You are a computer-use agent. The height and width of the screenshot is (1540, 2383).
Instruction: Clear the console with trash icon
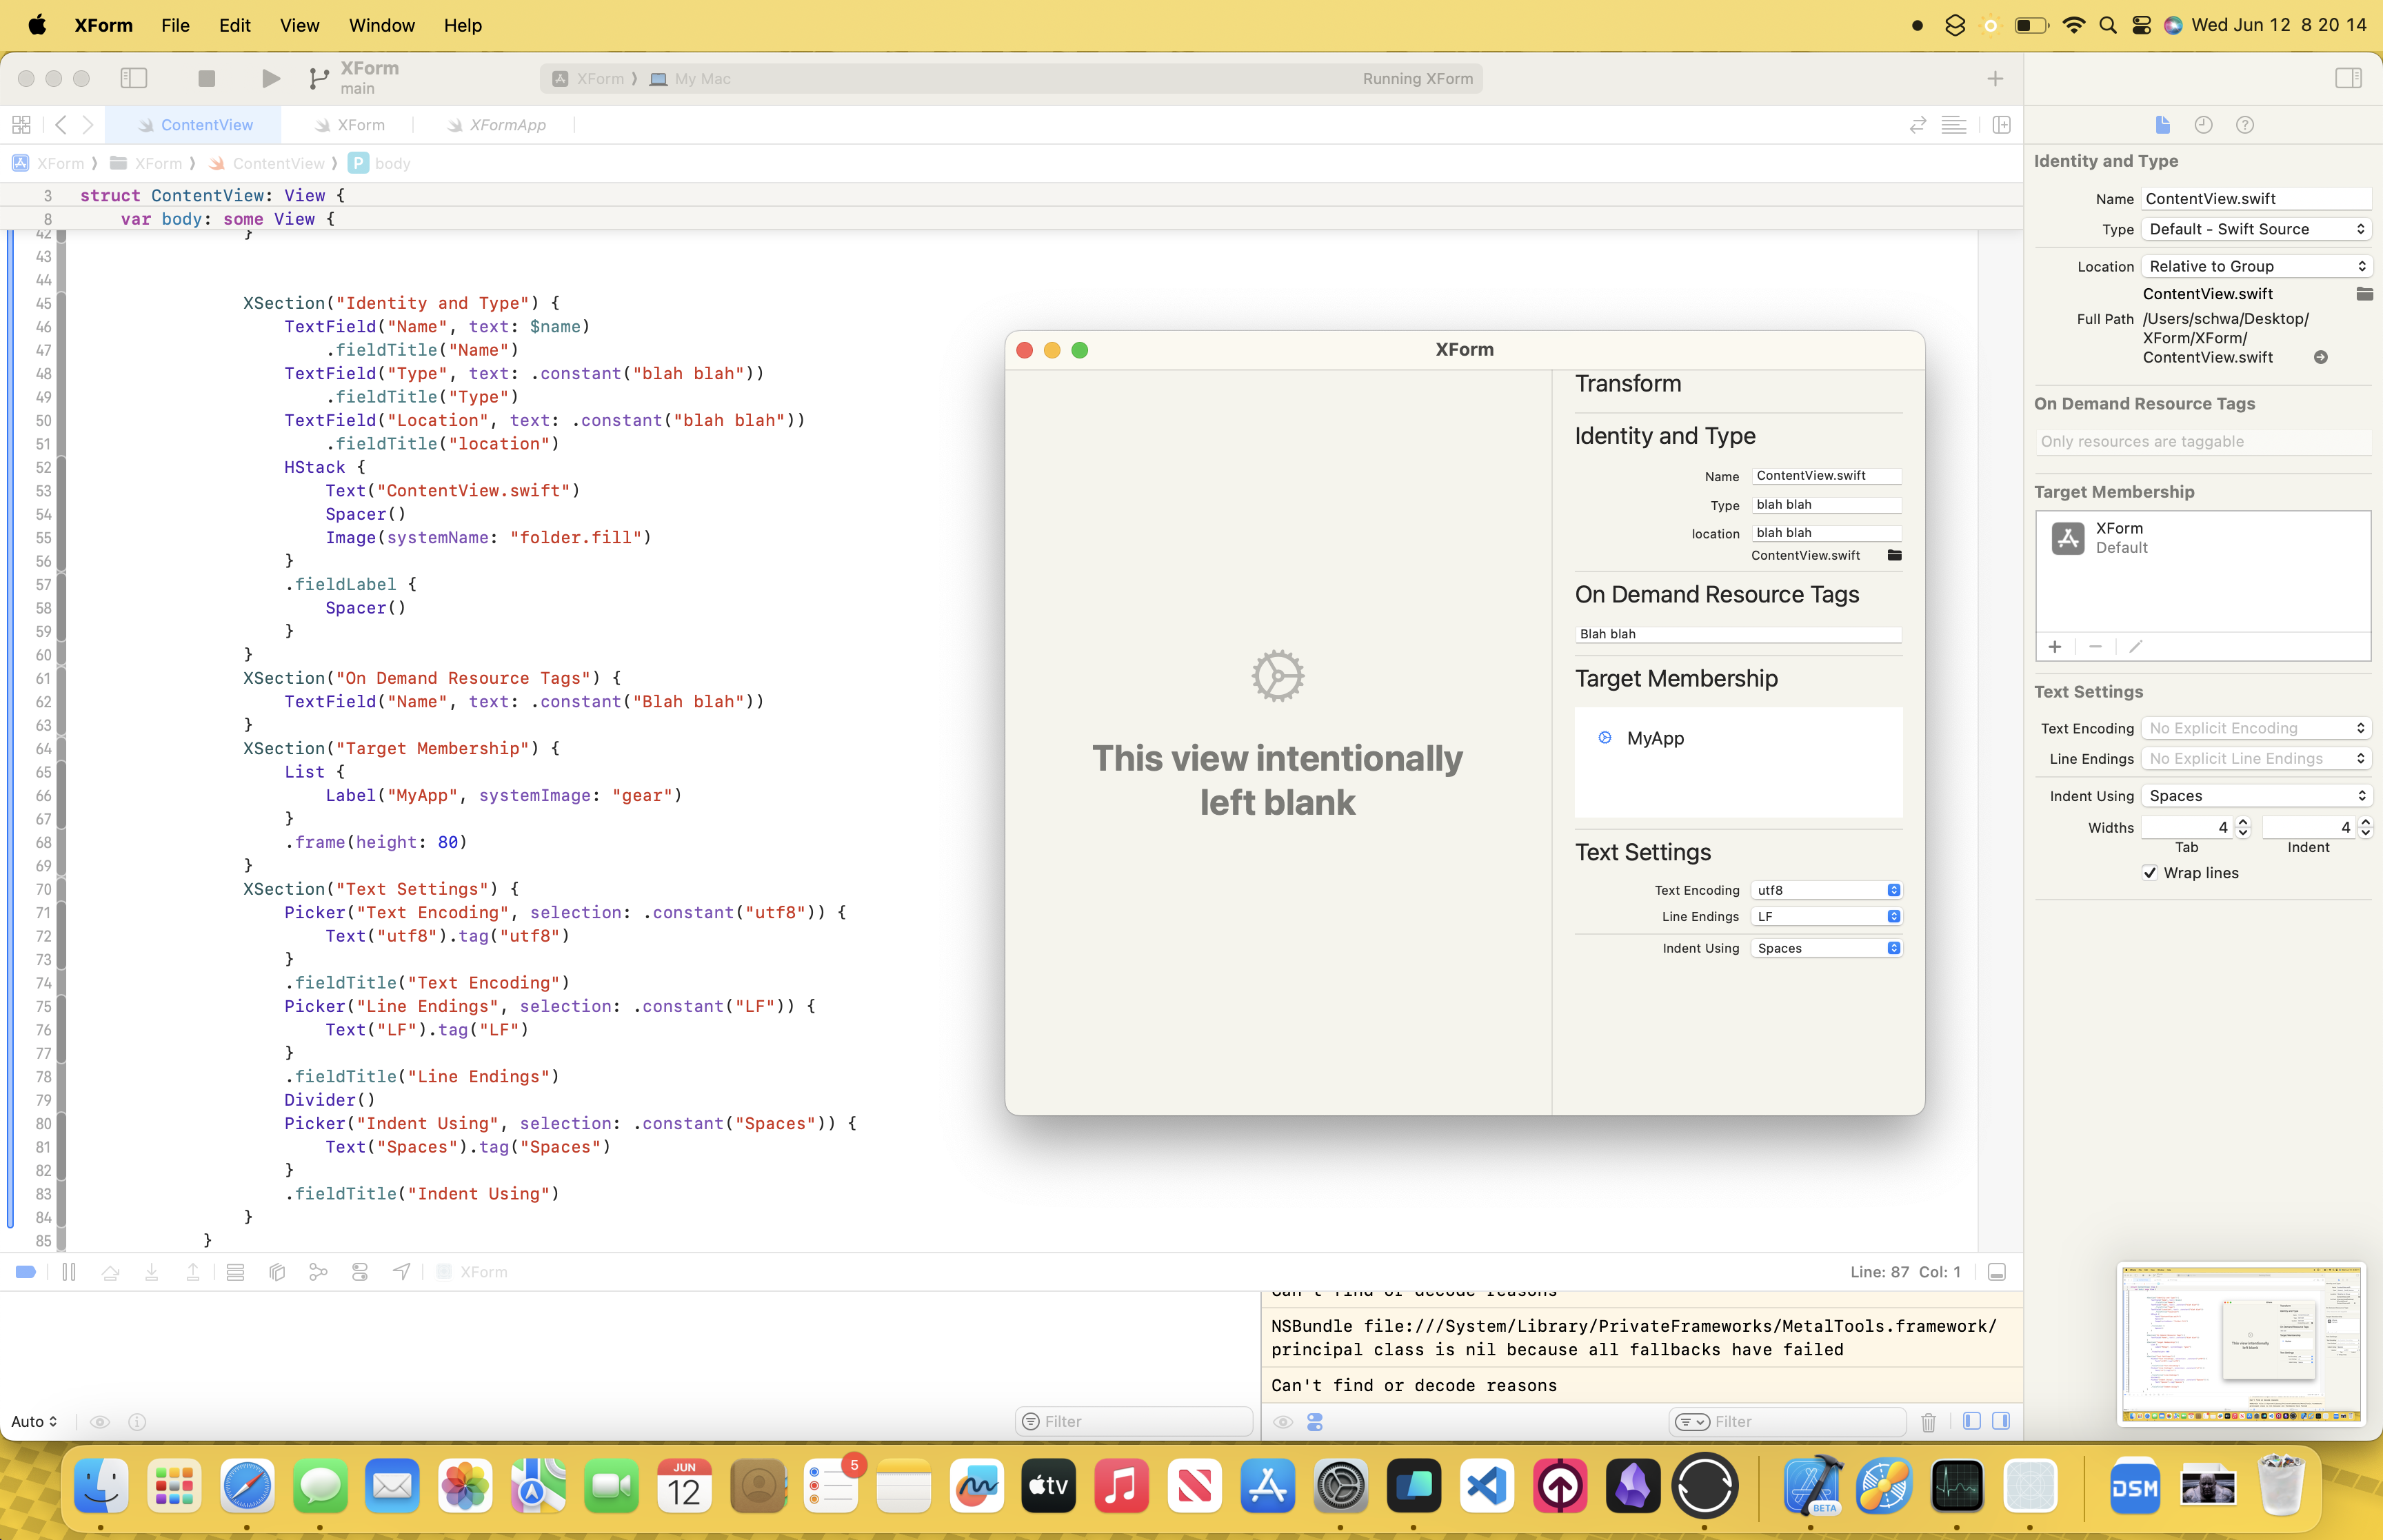tap(1928, 1422)
